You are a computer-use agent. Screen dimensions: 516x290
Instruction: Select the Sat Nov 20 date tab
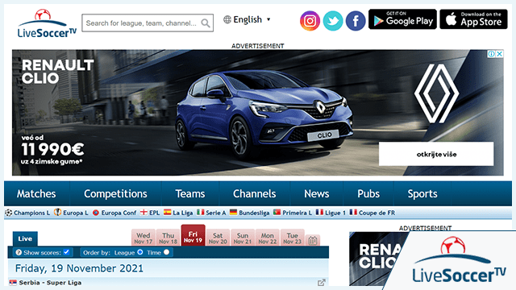pos(218,238)
